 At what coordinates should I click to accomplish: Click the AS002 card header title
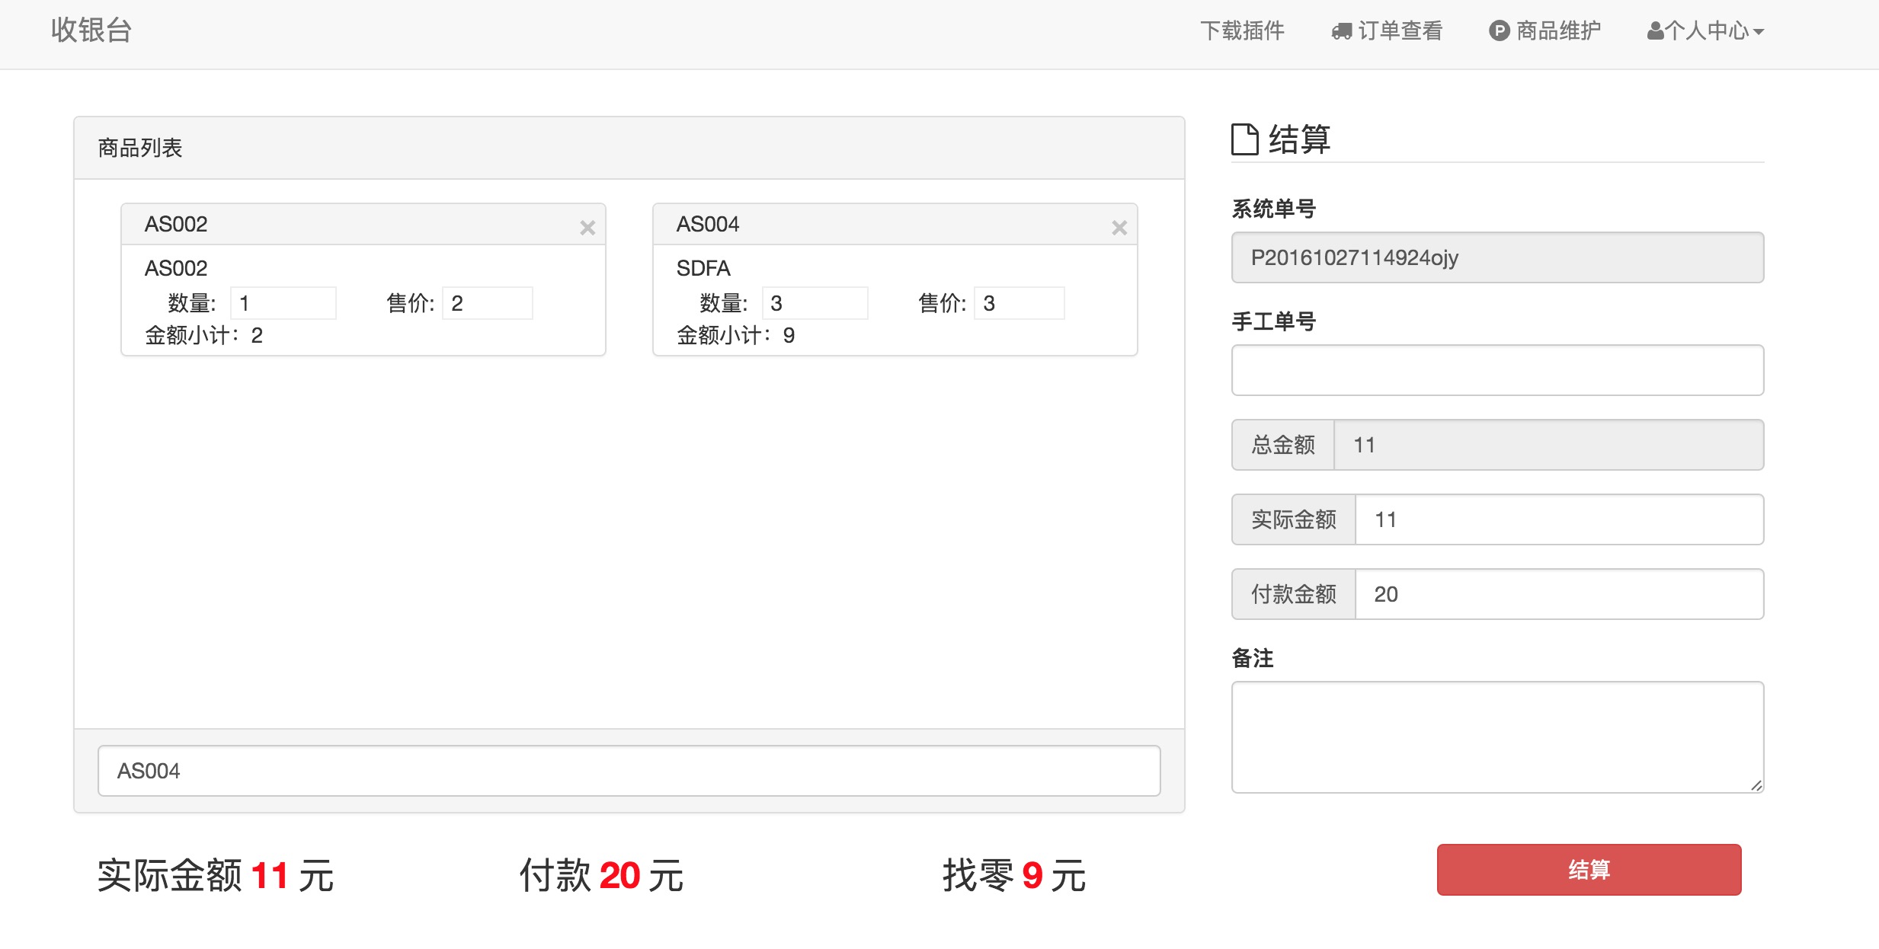(176, 224)
